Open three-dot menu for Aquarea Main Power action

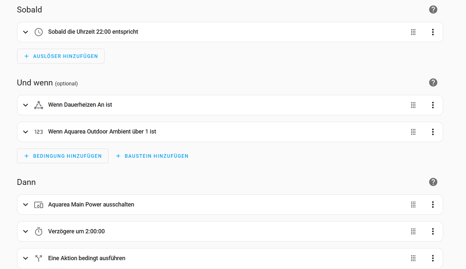point(433,205)
